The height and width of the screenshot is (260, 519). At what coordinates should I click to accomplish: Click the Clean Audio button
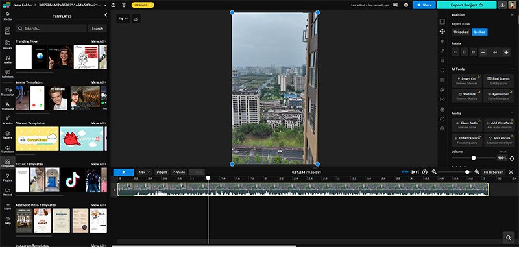coord(466,124)
